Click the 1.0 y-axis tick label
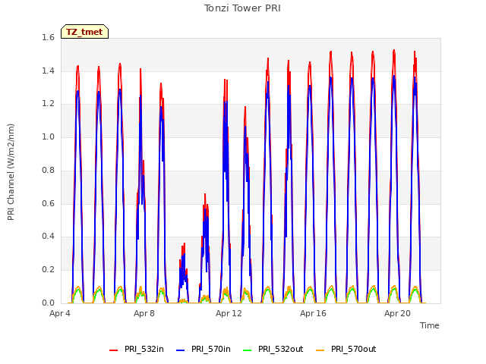The image size is (486, 364). tap(48, 136)
